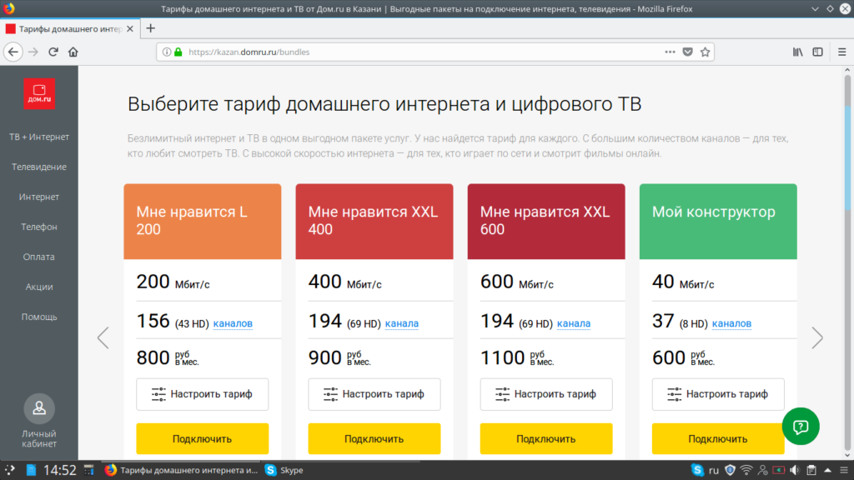Open user status tray icon
Image resolution: width=854 pixels, height=480 pixels.
[x=763, y=470]
